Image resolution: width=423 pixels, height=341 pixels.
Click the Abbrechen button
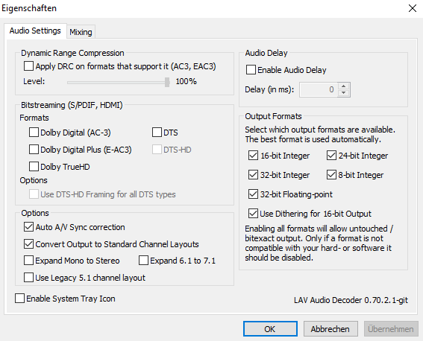click(x=330, y=328)
